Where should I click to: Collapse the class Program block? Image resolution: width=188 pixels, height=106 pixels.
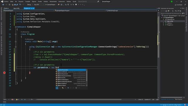point(16,34)
